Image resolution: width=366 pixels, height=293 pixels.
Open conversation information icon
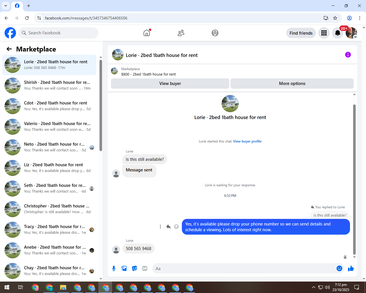pyautogui.click(x=348, y=55)
